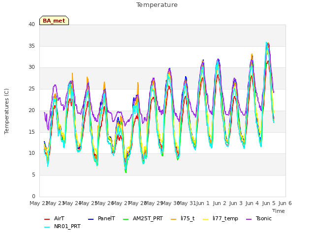
Task: Toggle the AirT legend entry
Action: pyautogui.click(x=54, y=218)
